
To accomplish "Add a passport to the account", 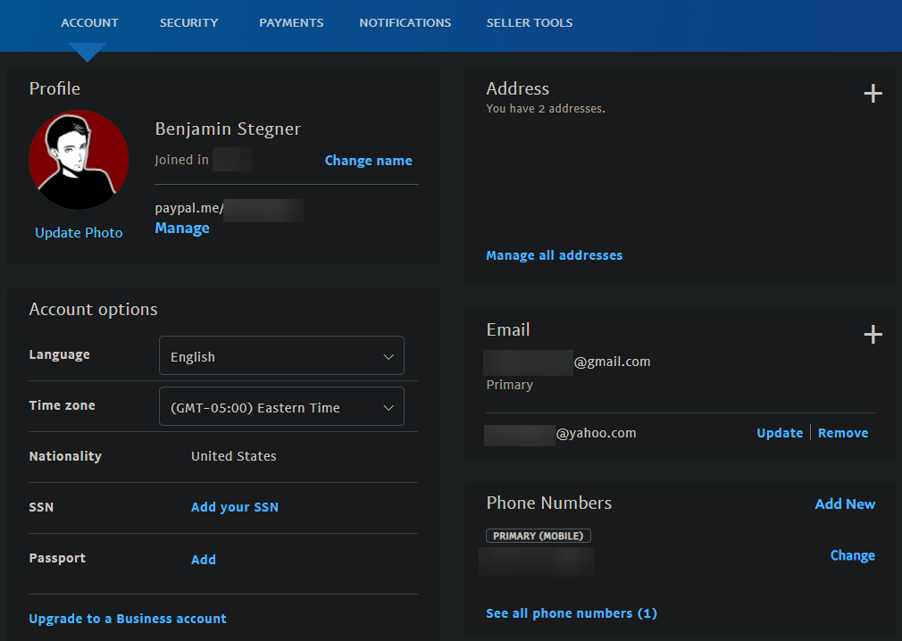I will (204, 560).
